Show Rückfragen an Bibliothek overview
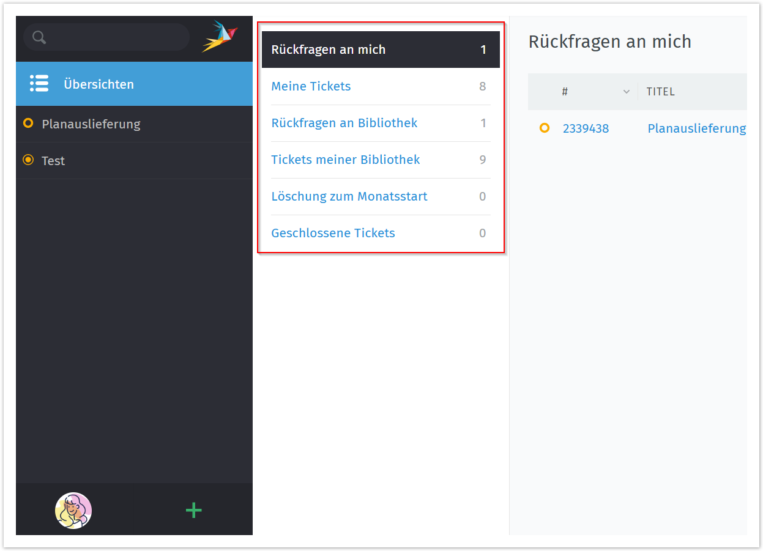 [344, 123]
